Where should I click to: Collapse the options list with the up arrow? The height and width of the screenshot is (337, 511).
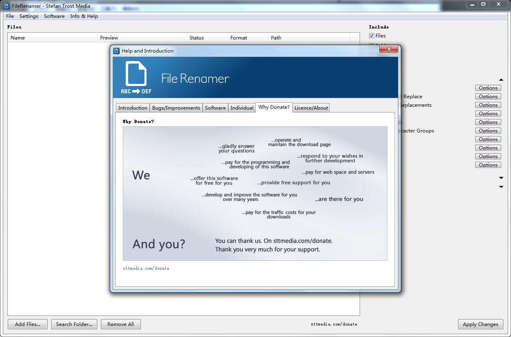point(501,80)
